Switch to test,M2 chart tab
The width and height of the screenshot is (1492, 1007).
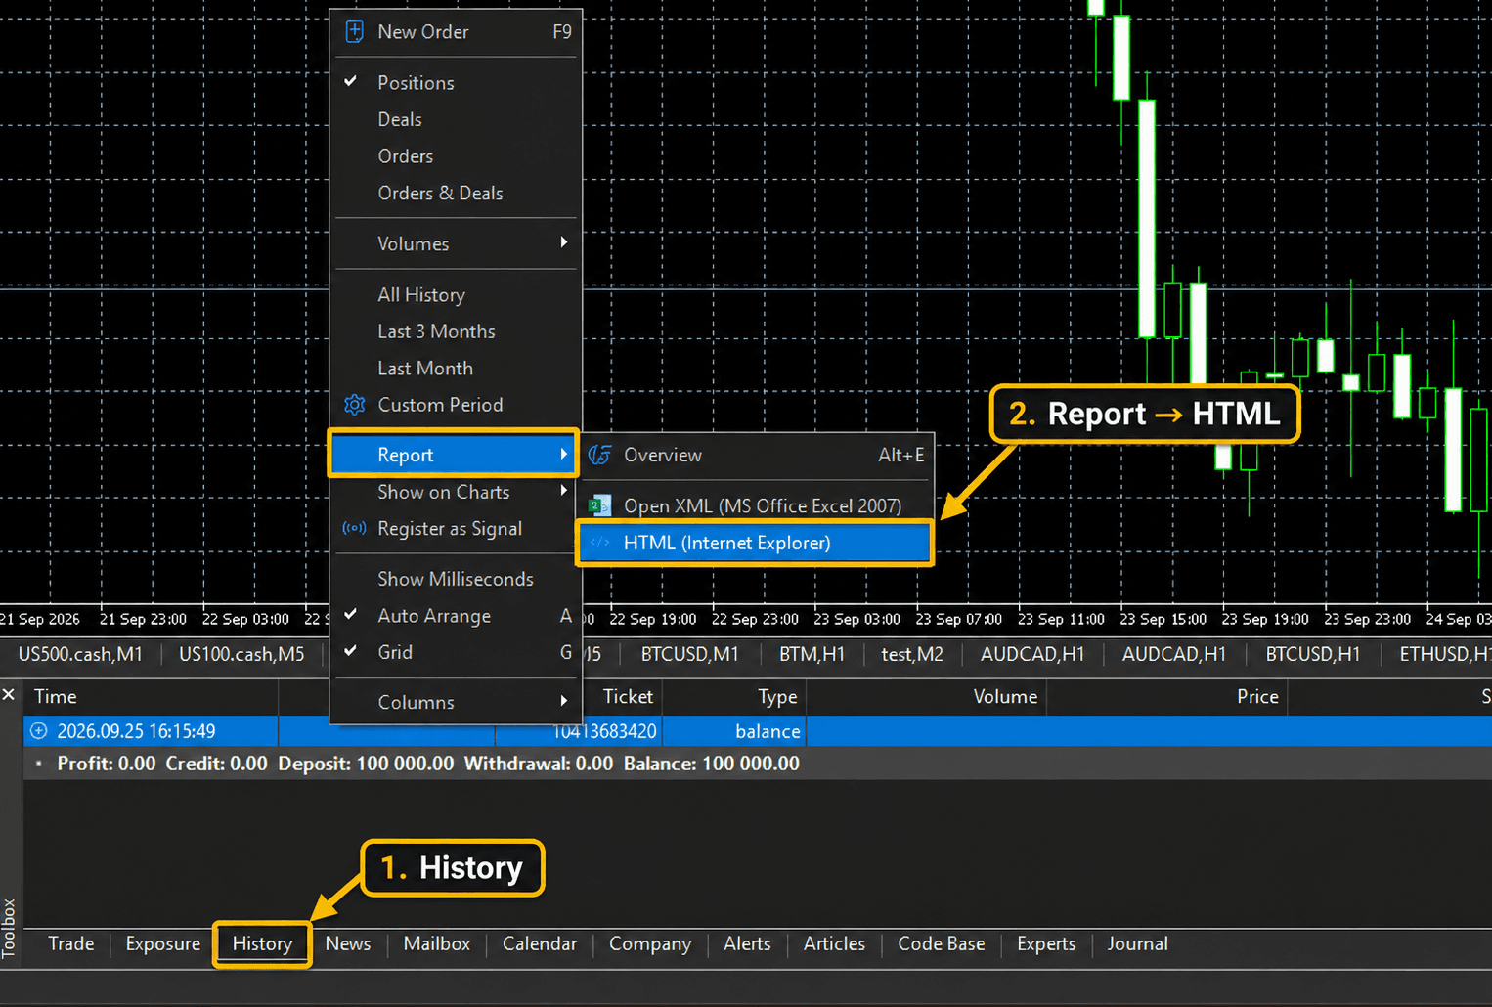912,654
